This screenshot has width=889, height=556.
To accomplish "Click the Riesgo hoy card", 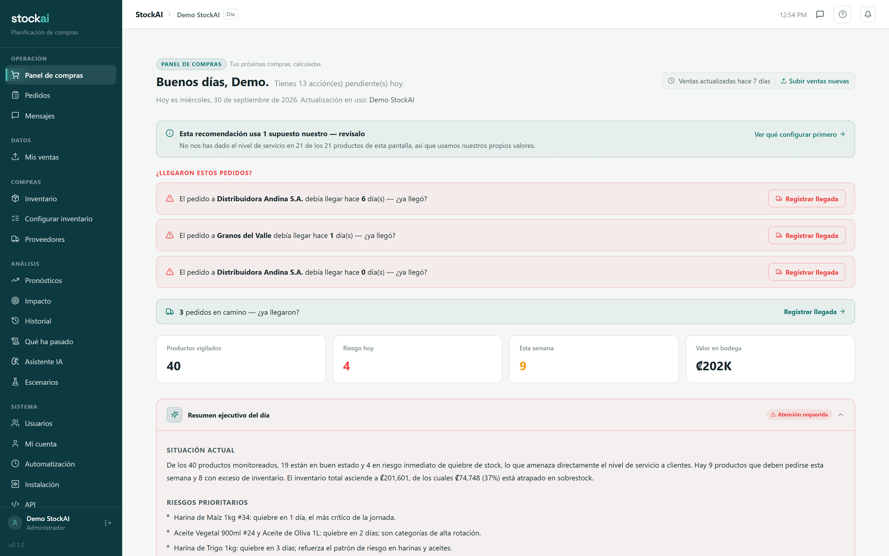I will tap(417, 359).
